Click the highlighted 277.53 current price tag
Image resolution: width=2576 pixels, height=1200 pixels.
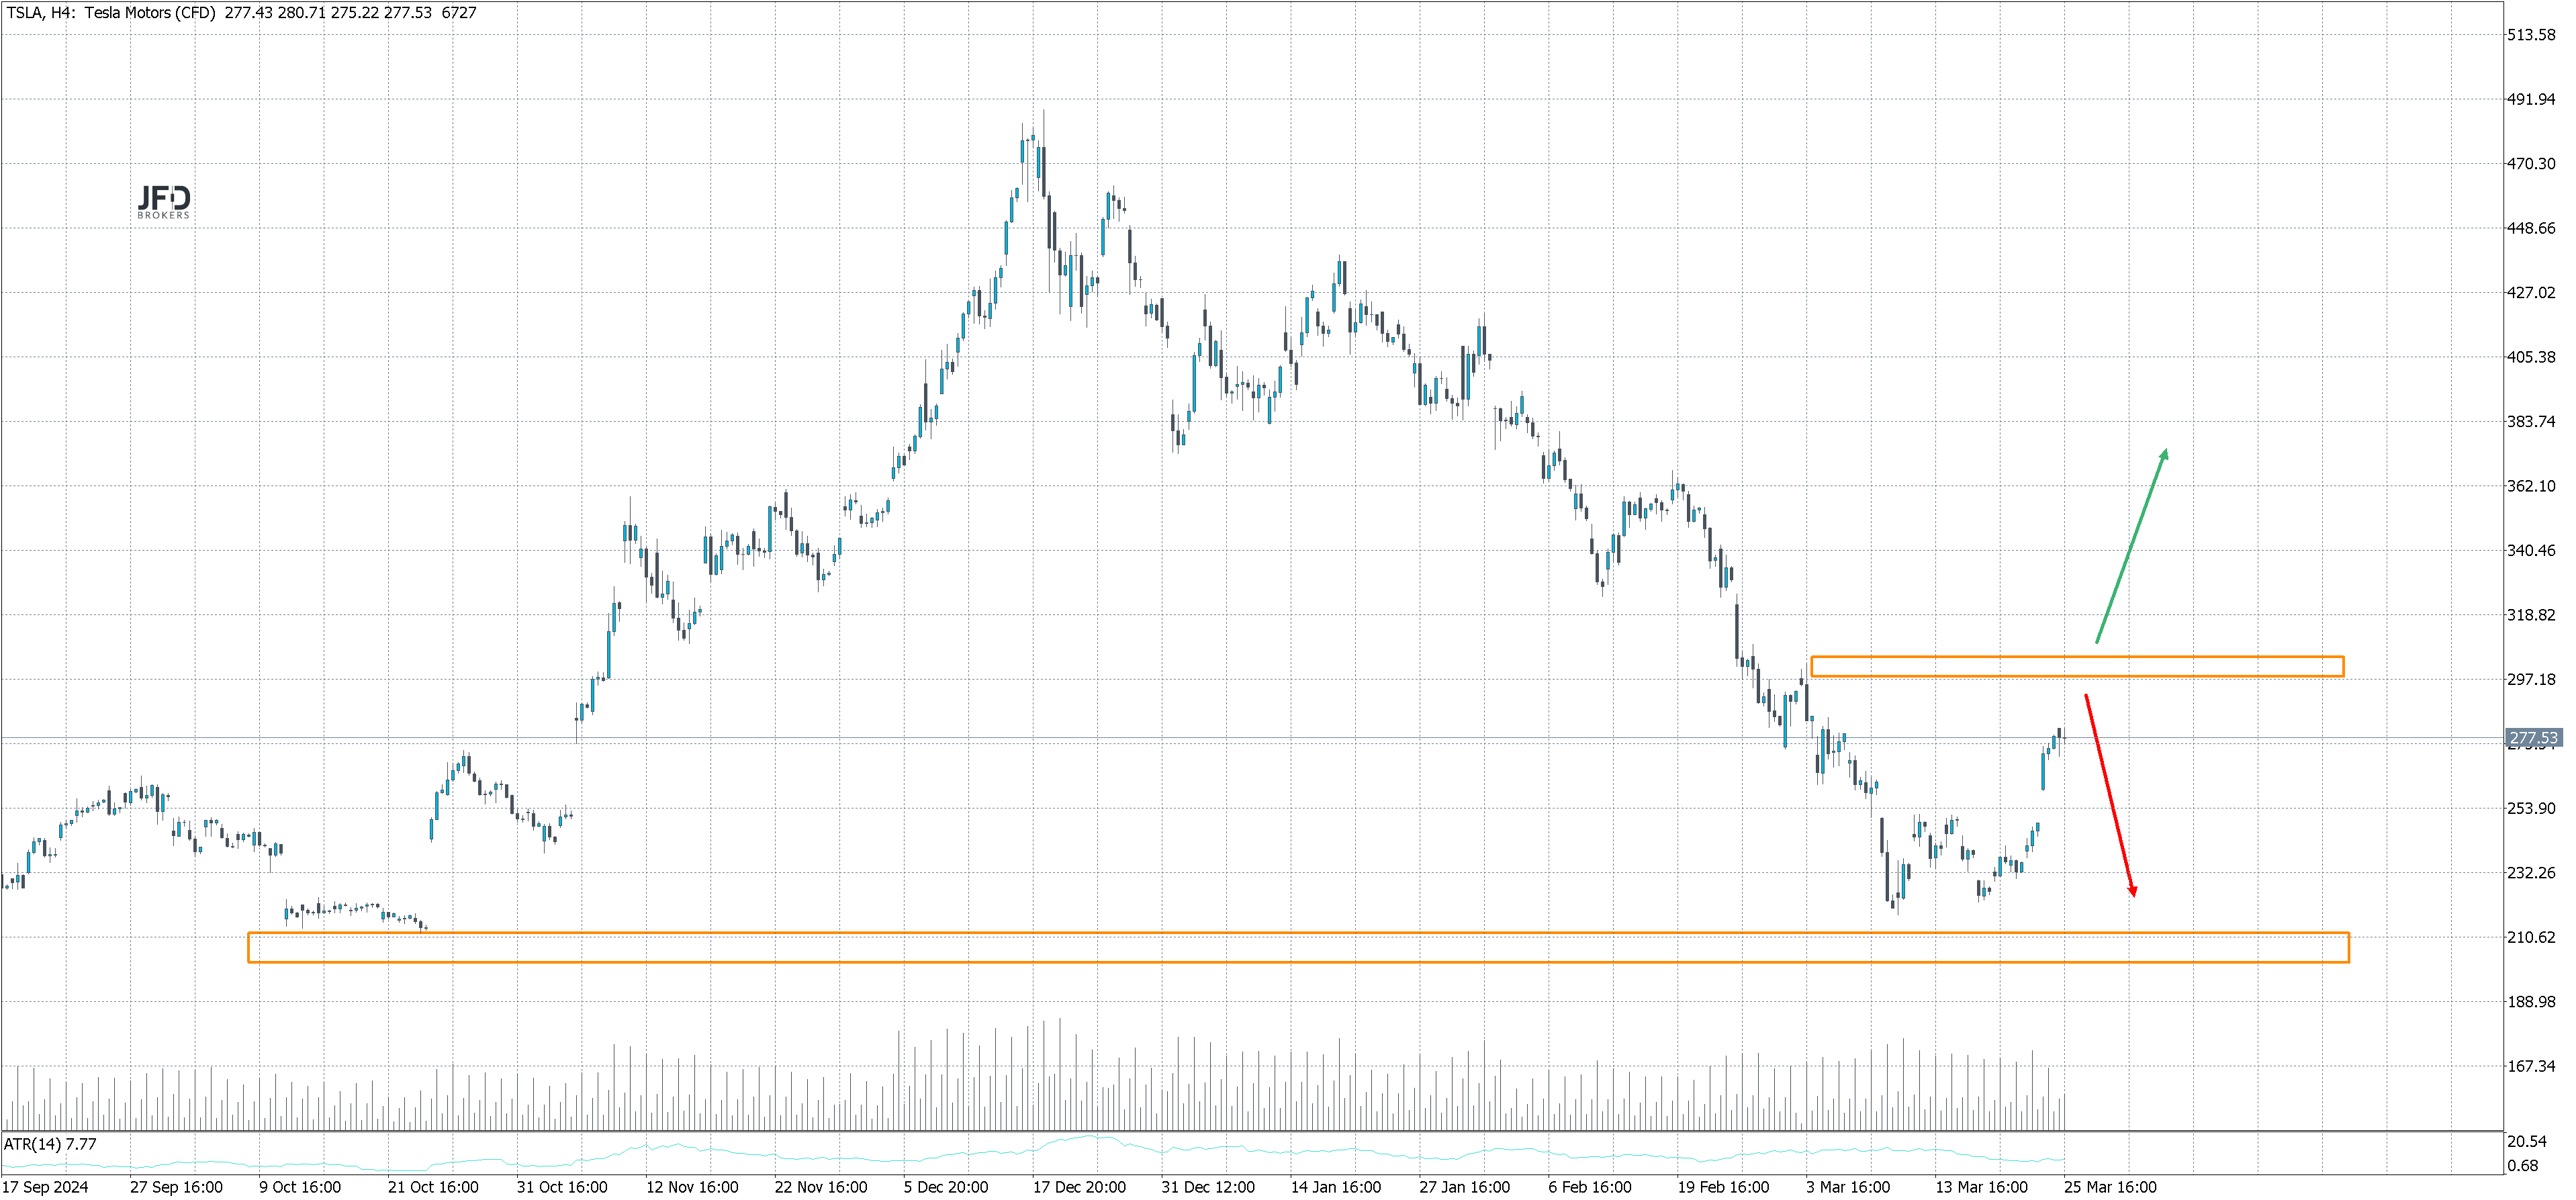coord(2533,738)
